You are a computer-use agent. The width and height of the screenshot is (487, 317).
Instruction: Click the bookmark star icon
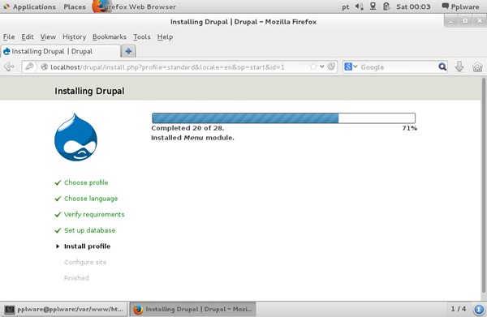point(313,66)
